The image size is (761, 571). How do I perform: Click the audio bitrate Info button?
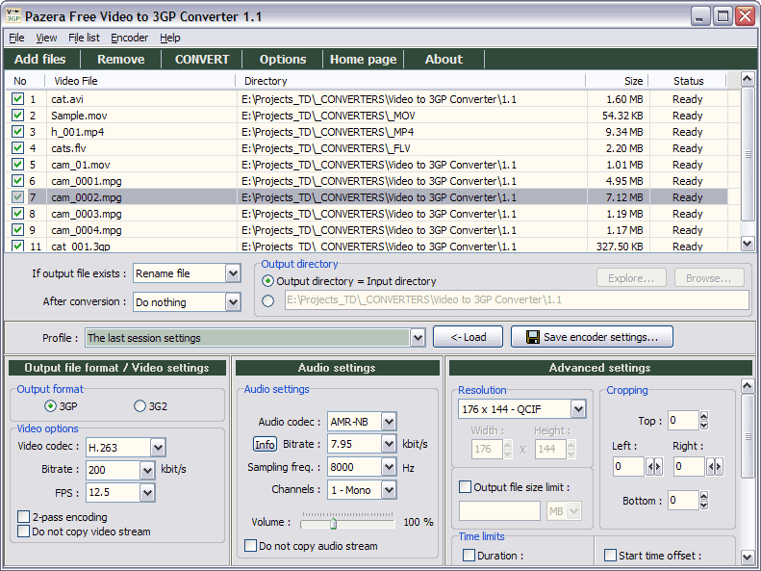click(x=265, y=444)
